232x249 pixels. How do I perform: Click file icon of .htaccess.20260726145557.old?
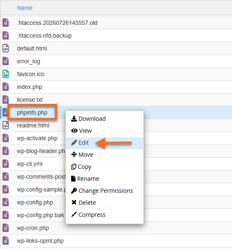5,23
